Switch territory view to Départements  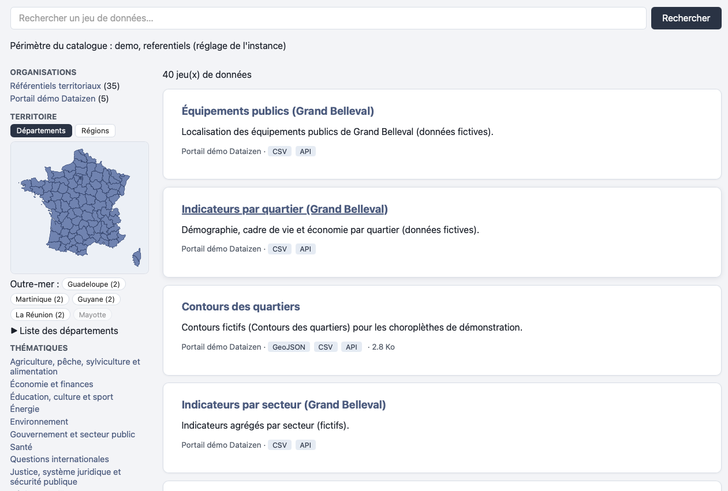[41, 131]
